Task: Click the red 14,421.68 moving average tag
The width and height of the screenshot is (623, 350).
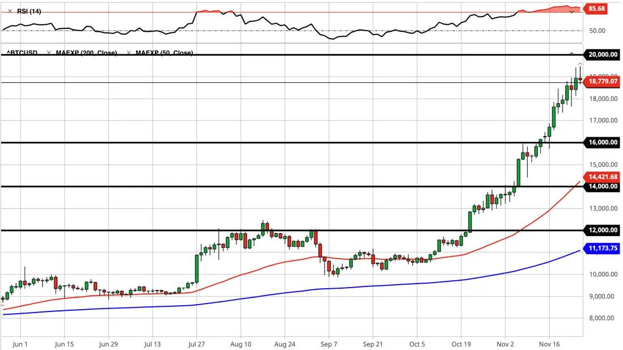Action: point(602,177)
